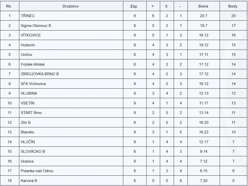Click START Brno team name
248x186 pixels.
coord(31,113)
